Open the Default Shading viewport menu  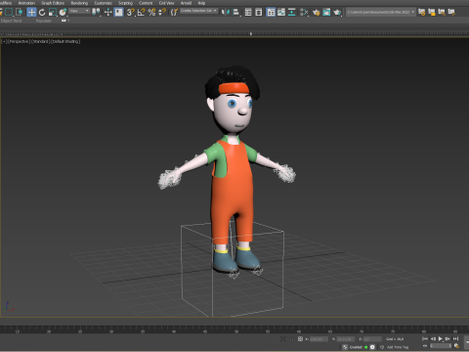pyautogui.click(x=65, y=41)
